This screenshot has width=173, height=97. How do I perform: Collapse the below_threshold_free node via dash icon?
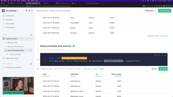28,50
